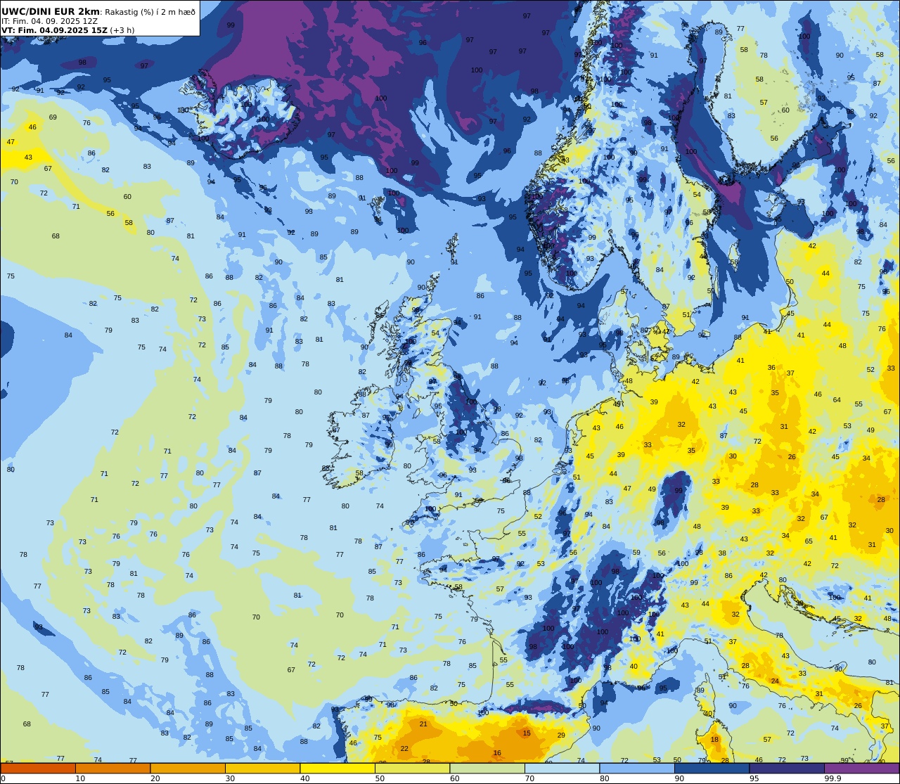Select the 30–40 amber legend band
The height and width of the screenshot is (784, 900).
(x=262, y=768)
